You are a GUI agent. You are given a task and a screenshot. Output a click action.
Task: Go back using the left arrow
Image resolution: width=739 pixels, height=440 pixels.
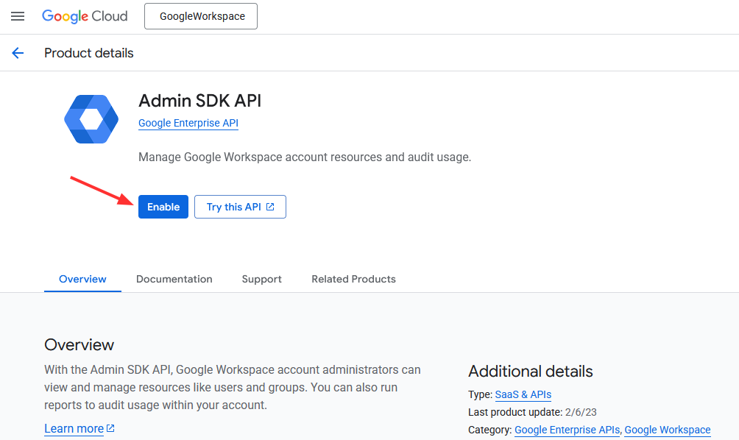point(18,53)
